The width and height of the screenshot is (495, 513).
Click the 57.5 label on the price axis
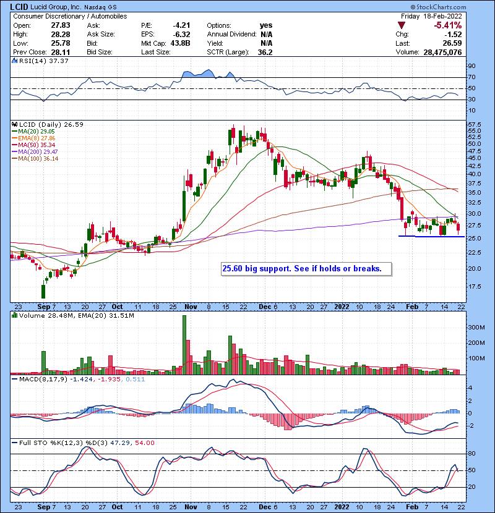point(475,125)
